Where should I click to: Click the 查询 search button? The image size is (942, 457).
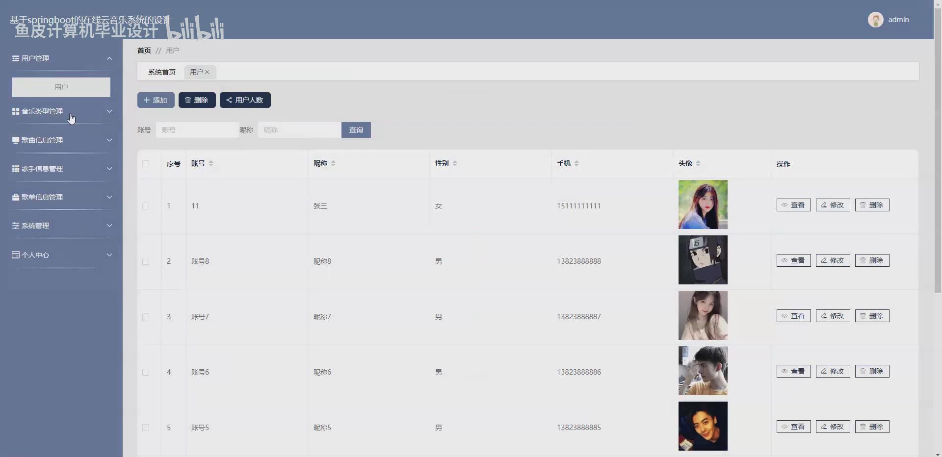pos(356,130)
